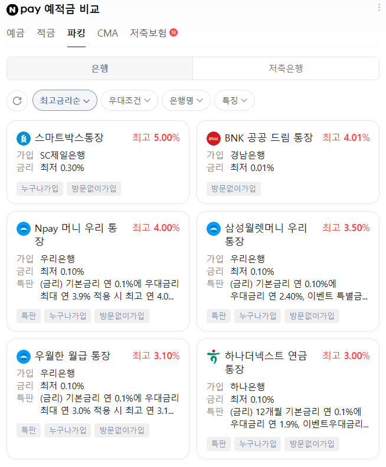Open the 스마트박스통장 product title
This screenshot has height=467, width=386.
point(69,138)
